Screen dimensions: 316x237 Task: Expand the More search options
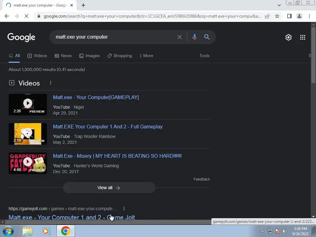coord(147,56)
